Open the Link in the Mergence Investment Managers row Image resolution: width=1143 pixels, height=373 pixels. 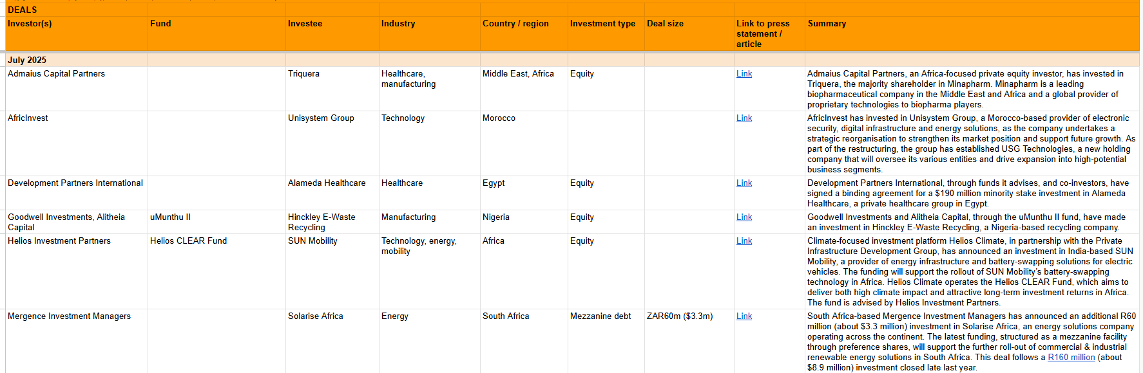[x=744, y=316]
